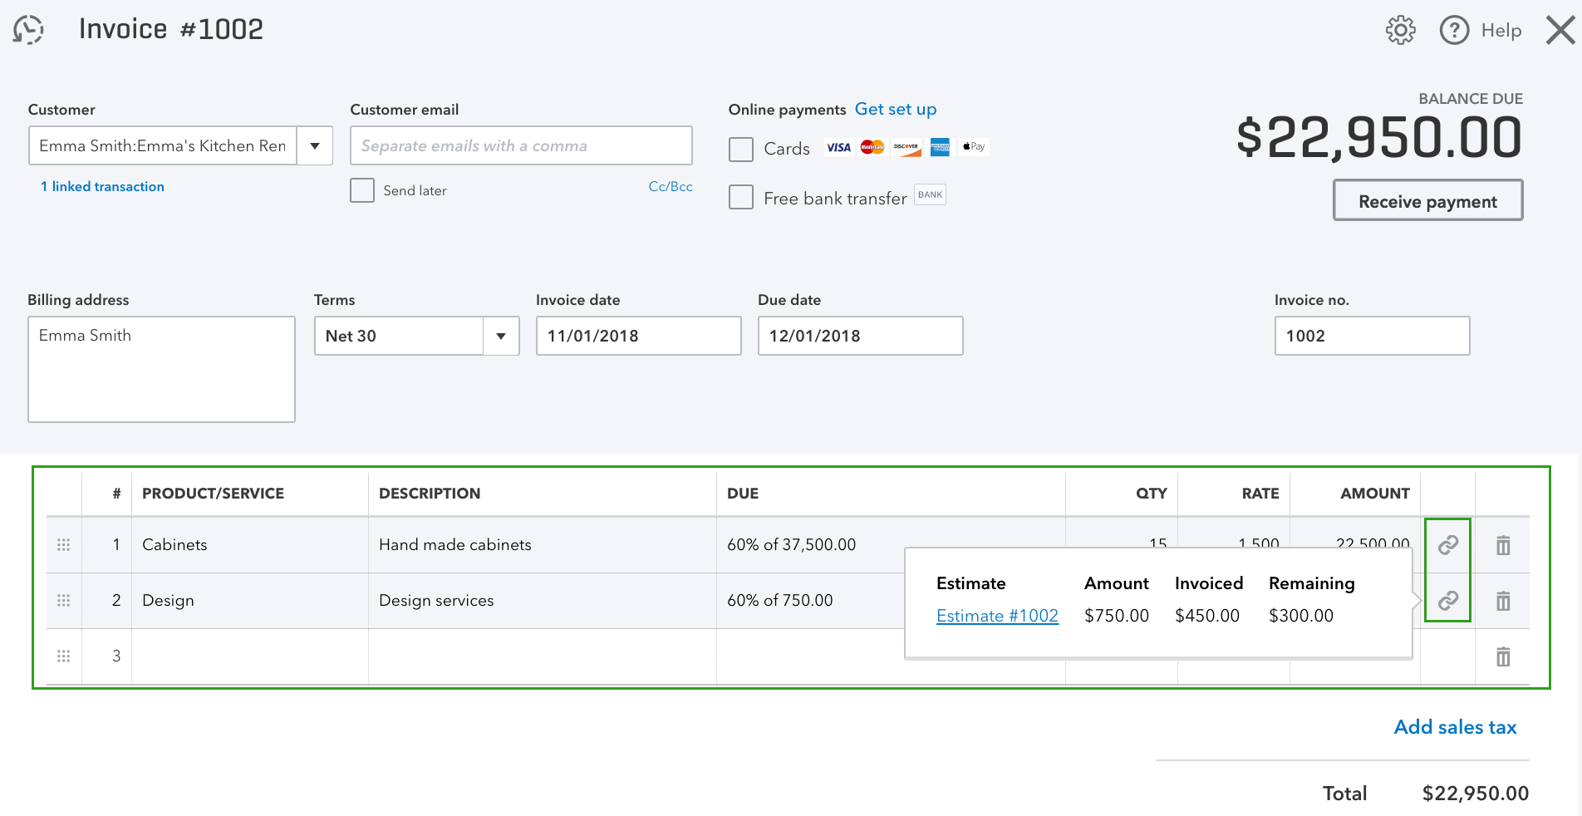Viewport: 1582px width, 816px height.
Task: Enable the Cards online payment option
Action: tap(740, 149)
